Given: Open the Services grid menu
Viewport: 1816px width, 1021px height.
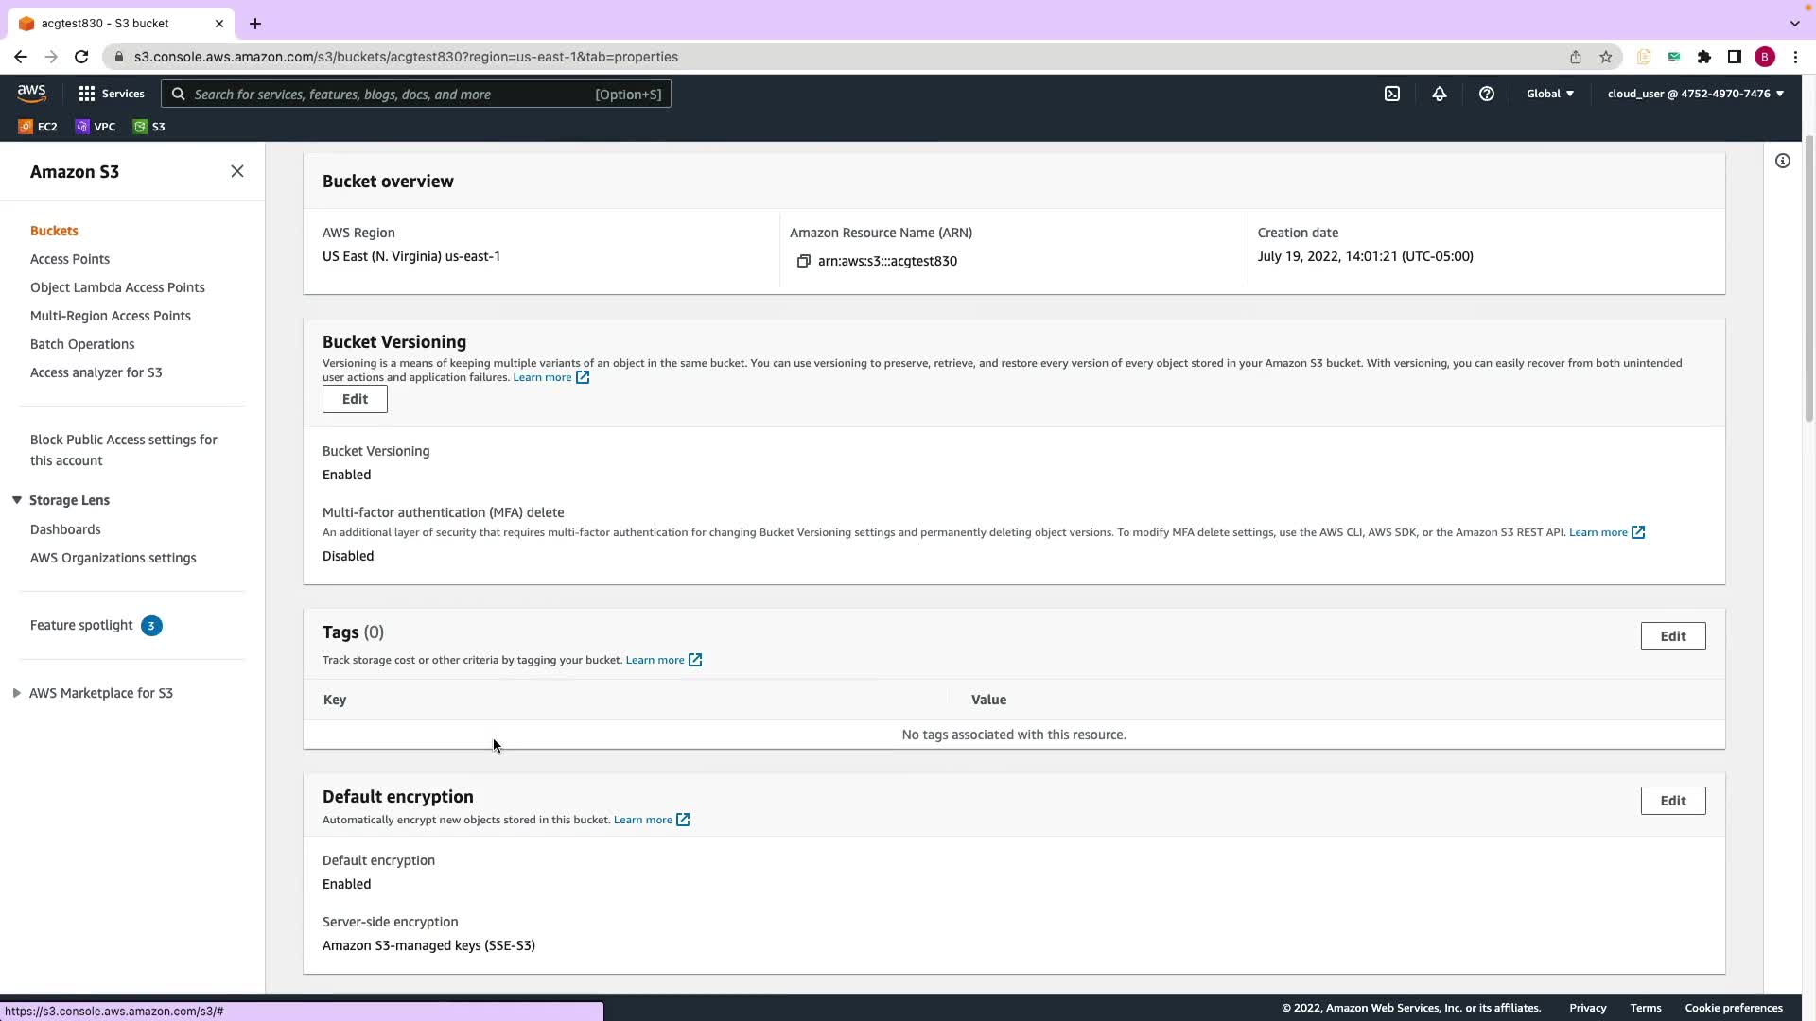Looking at the screenshot, I should [111, 94].
